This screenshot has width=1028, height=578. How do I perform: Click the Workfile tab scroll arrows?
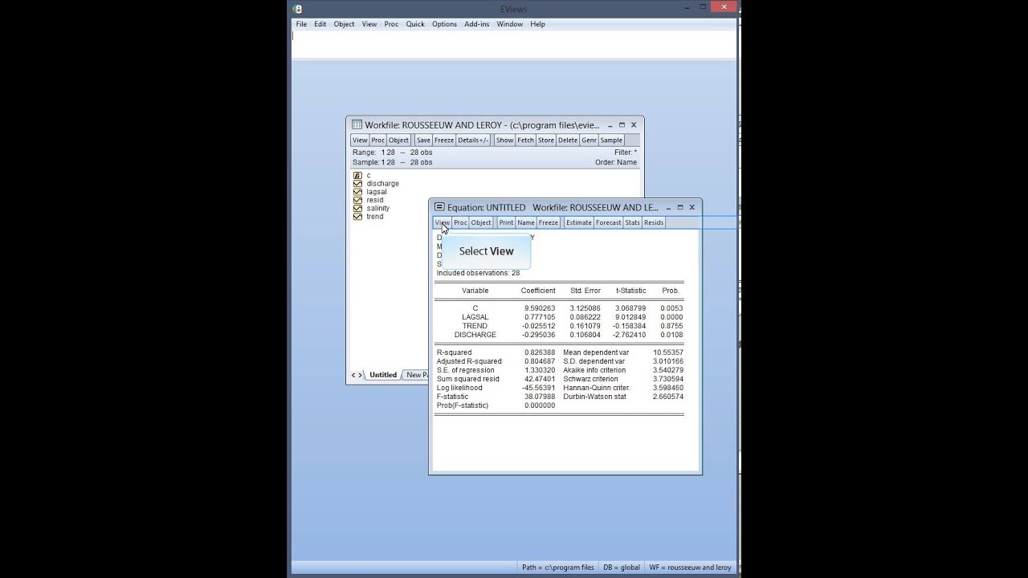pos(357,375)
